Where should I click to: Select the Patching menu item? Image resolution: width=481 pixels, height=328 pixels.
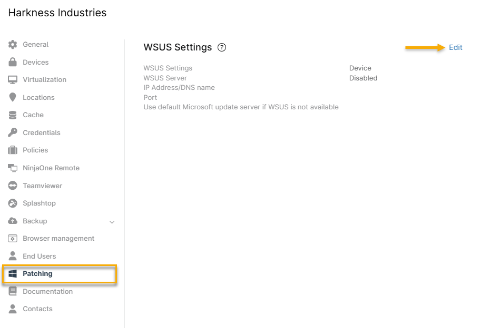click(x=37, y=274)
